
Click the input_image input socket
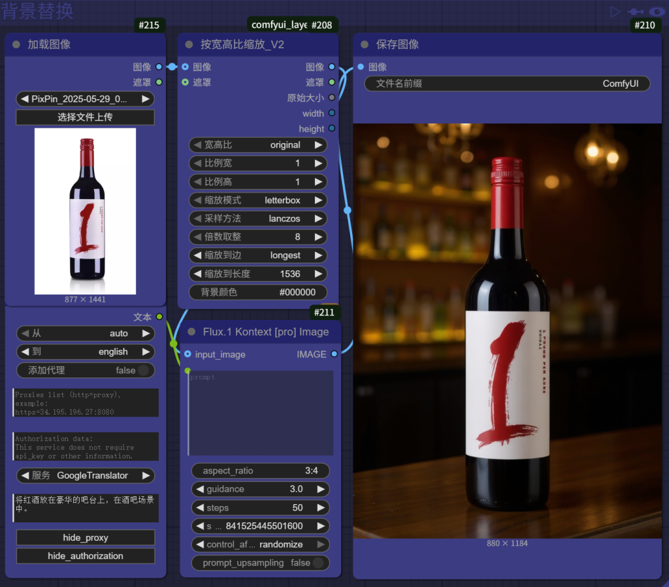tap(188, 355)
